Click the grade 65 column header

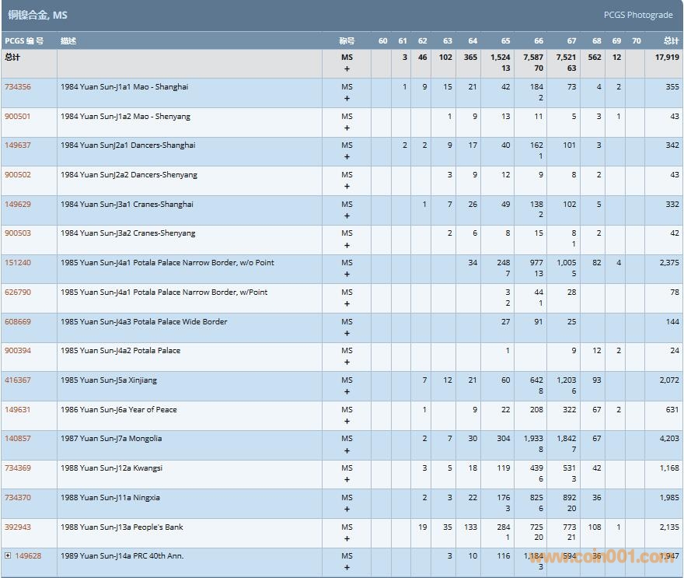tap(505, 40)
